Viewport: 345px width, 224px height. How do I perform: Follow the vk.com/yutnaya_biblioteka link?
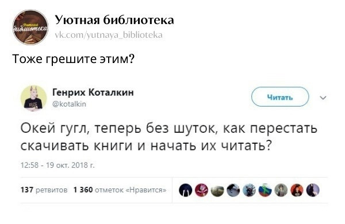coord(109,35)
